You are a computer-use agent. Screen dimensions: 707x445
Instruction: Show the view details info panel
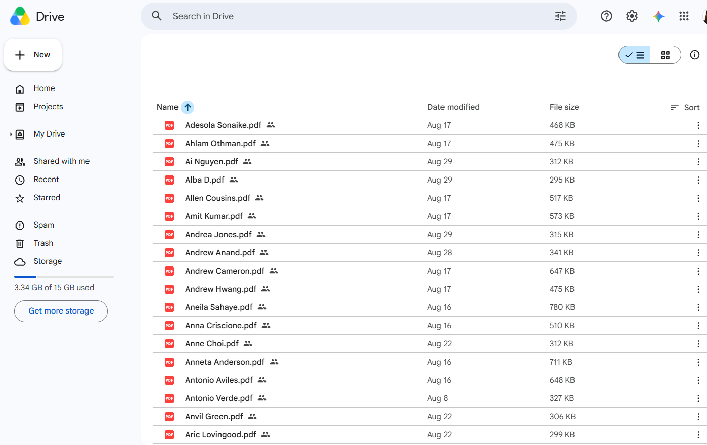tap(695, 55)
